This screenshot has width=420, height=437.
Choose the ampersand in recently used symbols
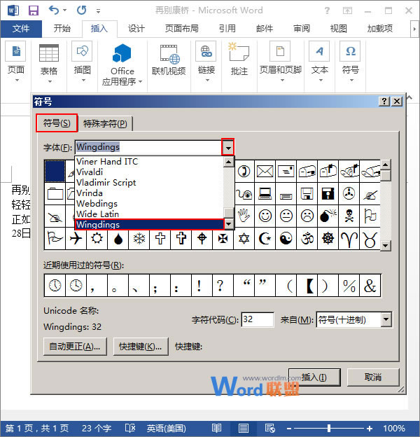(x=370, y=286)
